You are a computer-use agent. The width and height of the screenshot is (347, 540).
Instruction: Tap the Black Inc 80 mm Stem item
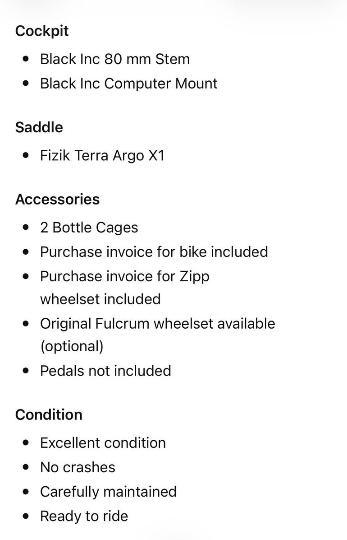[x=115, y=59]
